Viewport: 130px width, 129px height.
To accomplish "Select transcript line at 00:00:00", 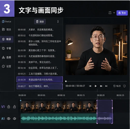I will coord(40,30).
